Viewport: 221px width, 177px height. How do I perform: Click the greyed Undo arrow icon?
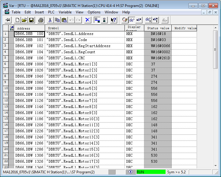(x=71, y=20)
